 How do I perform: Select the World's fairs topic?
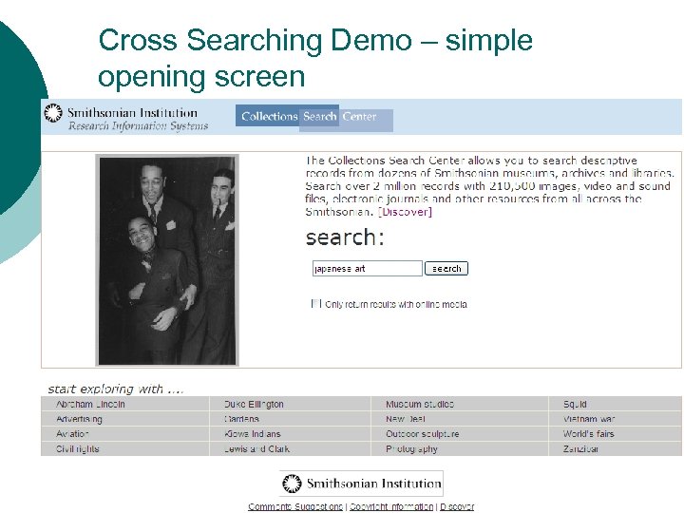point(588,434)
